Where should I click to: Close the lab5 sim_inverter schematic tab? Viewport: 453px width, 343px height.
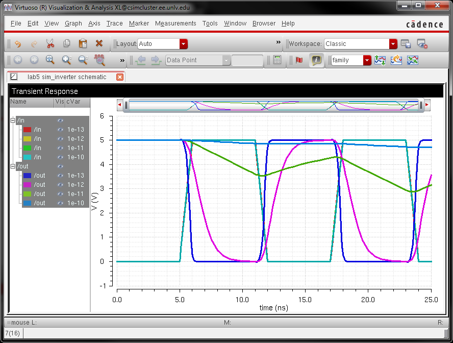point(120,77)
